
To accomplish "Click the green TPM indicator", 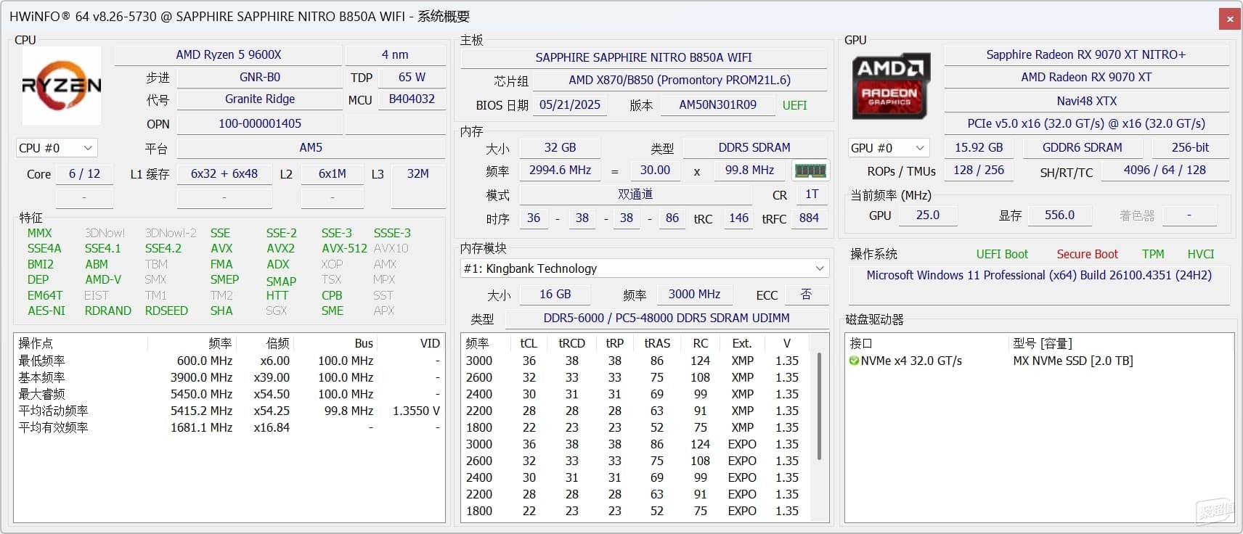I will [1153, 254].
